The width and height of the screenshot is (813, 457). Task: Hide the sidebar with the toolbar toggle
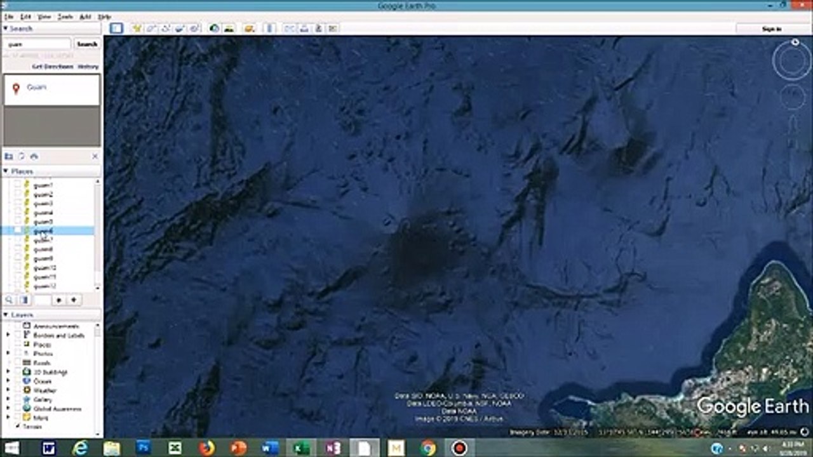click(x=116, y=29)
